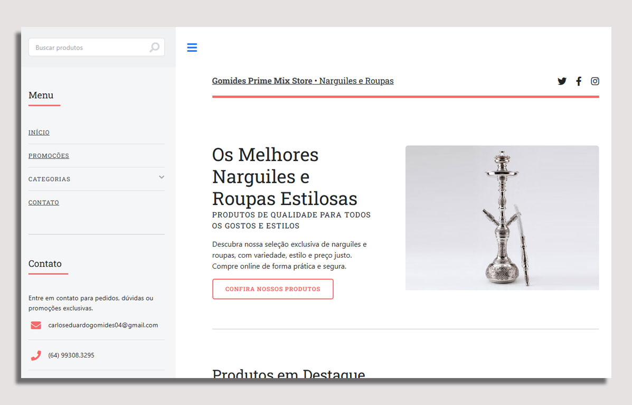Screen dimensions: 632x405
Task: Click the red phone icon
Action: pos(36,355)
